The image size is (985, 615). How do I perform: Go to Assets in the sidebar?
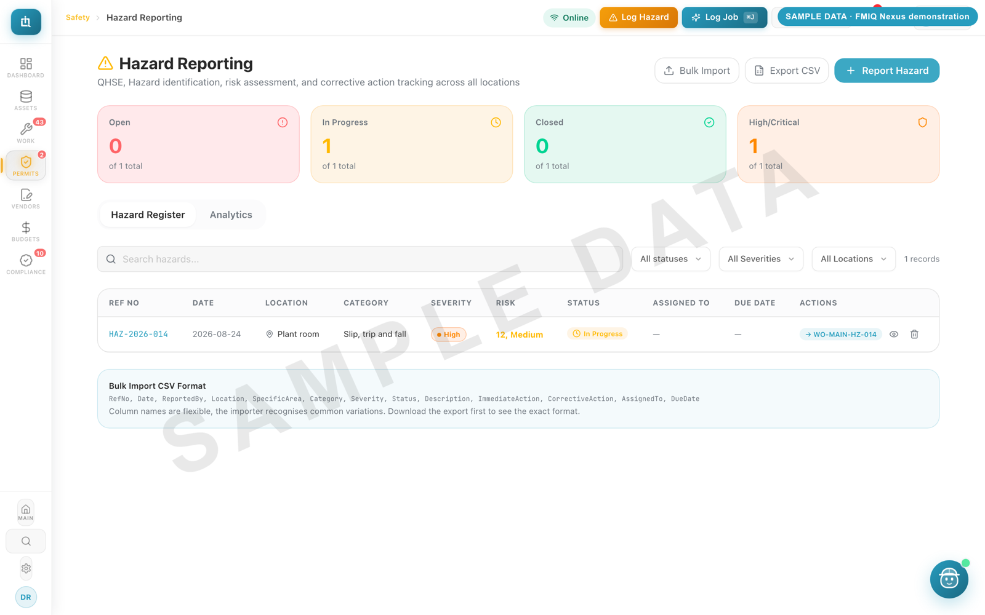[x=26, y=100]
